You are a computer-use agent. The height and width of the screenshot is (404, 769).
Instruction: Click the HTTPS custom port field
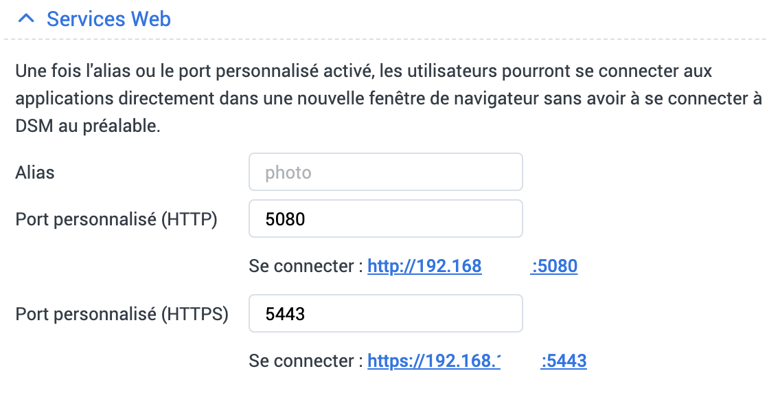[385, 313]
